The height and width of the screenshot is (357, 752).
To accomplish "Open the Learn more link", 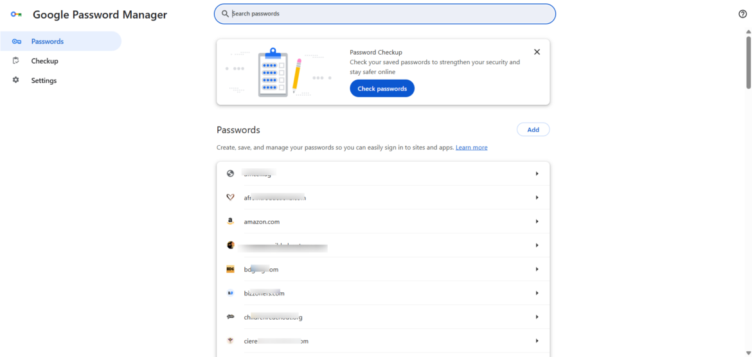I will click(x=471, y=148).
